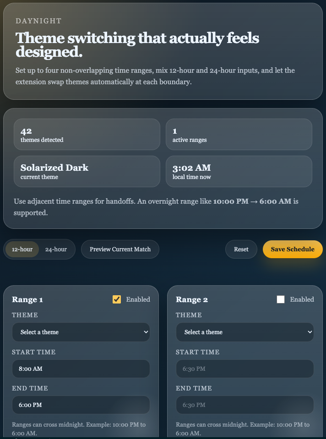Click the Reset button
Viewport: 326px width, 439px height.
pyautogui.click(x=241, y=249)
